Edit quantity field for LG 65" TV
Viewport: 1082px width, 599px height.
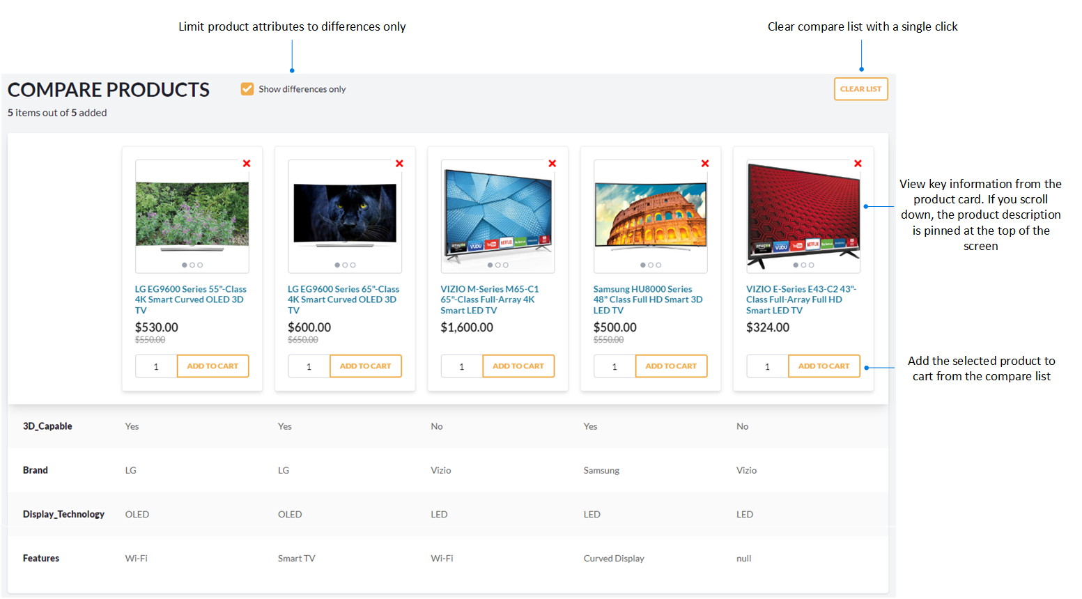point(309,366)
